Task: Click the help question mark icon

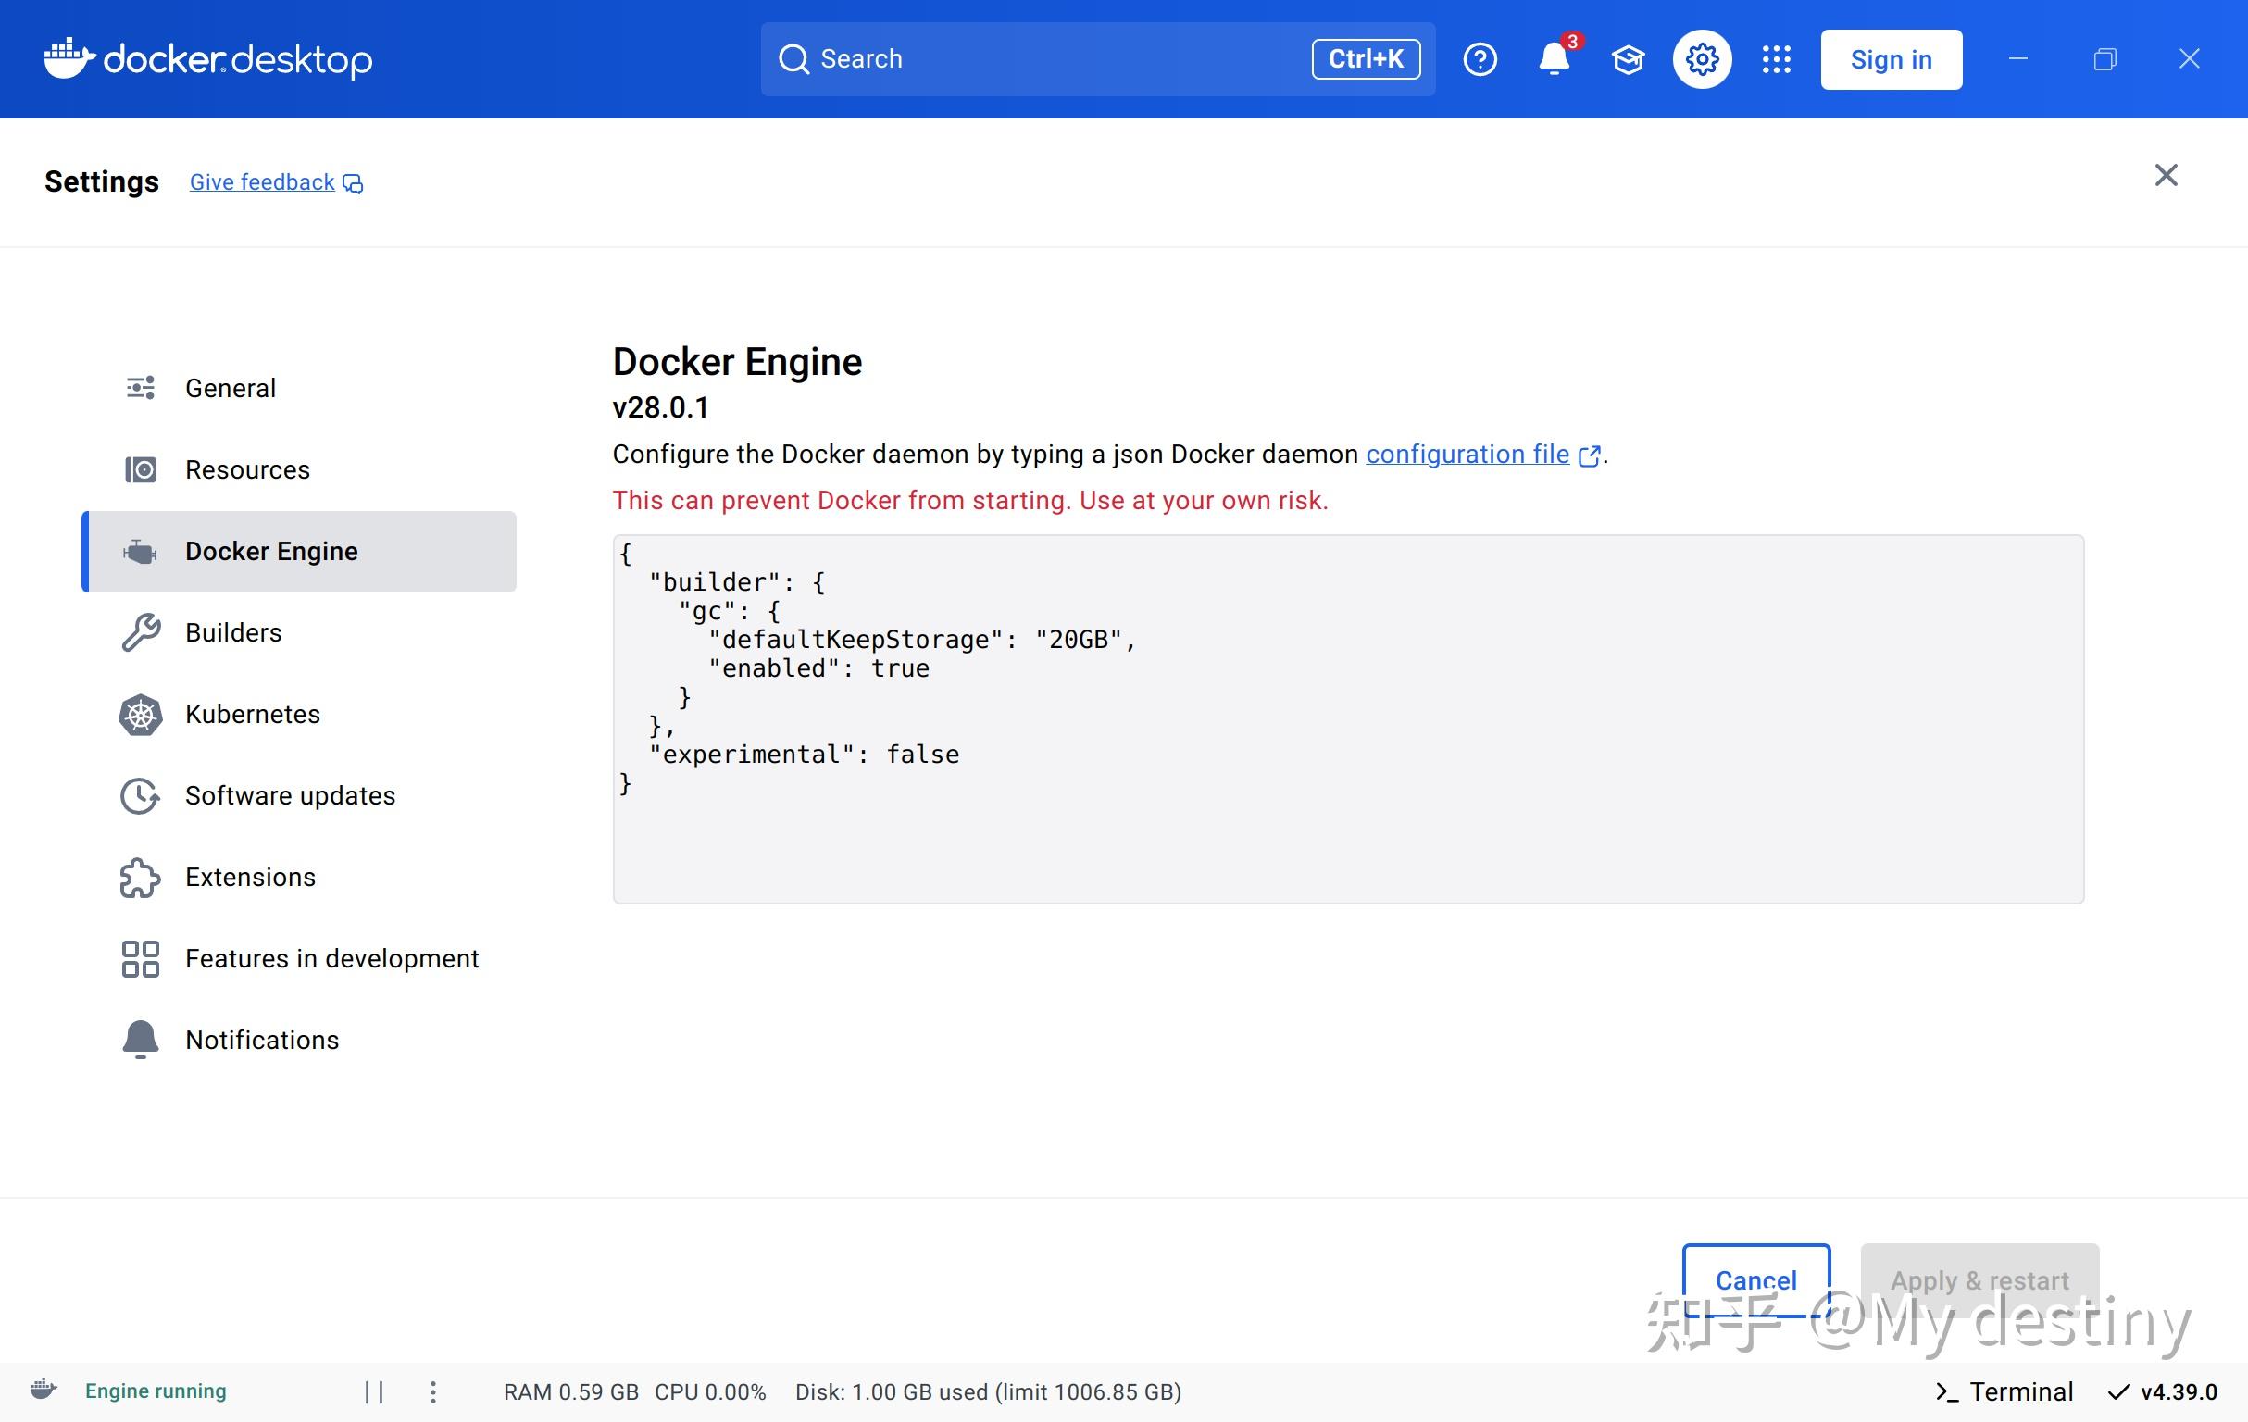Action: (x=1479, y=59)
